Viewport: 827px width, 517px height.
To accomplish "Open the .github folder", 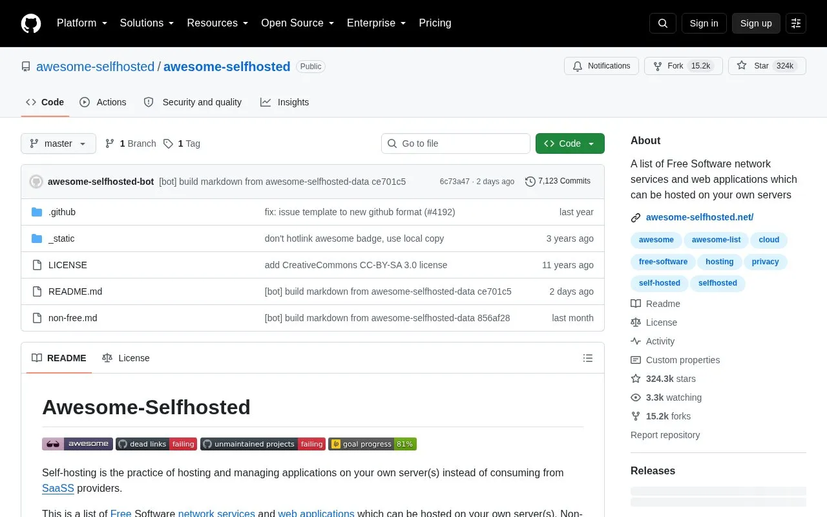I will pos(62,212).
